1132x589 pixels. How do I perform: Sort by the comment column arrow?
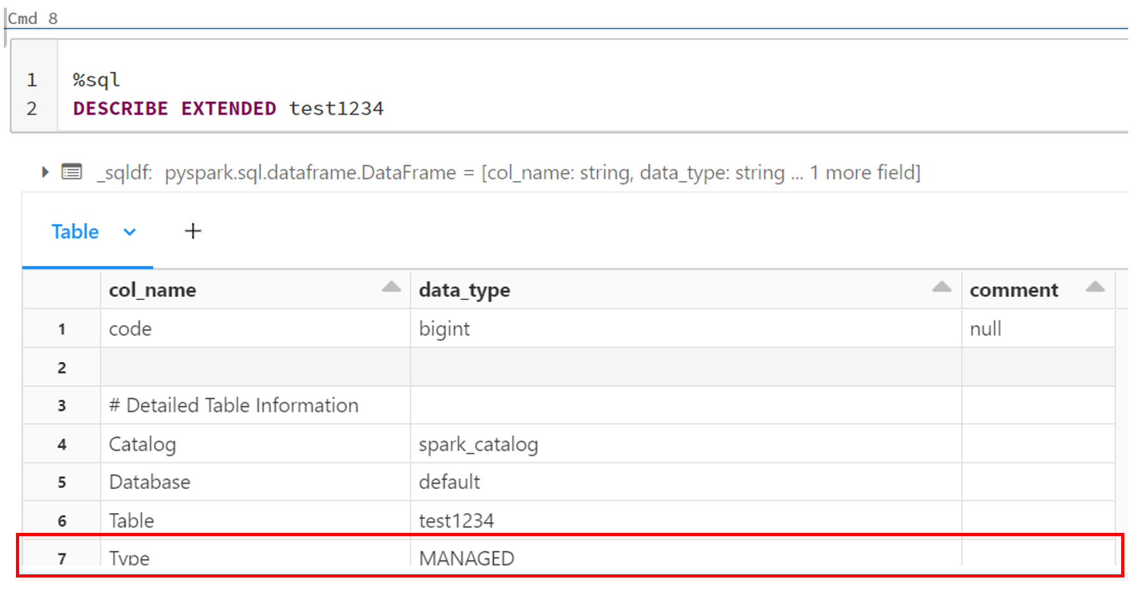tap(1095, 287)
